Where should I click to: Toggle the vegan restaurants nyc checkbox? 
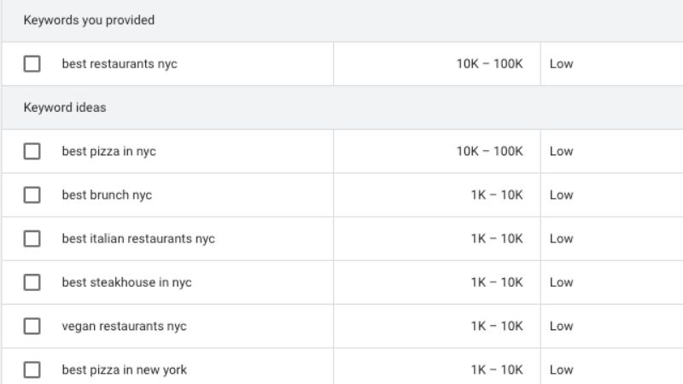coord(32,326)
